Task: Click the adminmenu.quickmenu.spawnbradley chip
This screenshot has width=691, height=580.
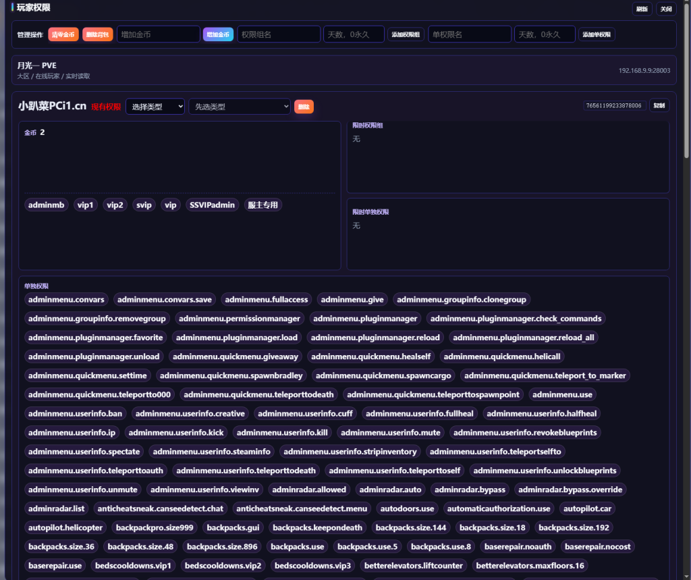Action: [x=231, y=375]
